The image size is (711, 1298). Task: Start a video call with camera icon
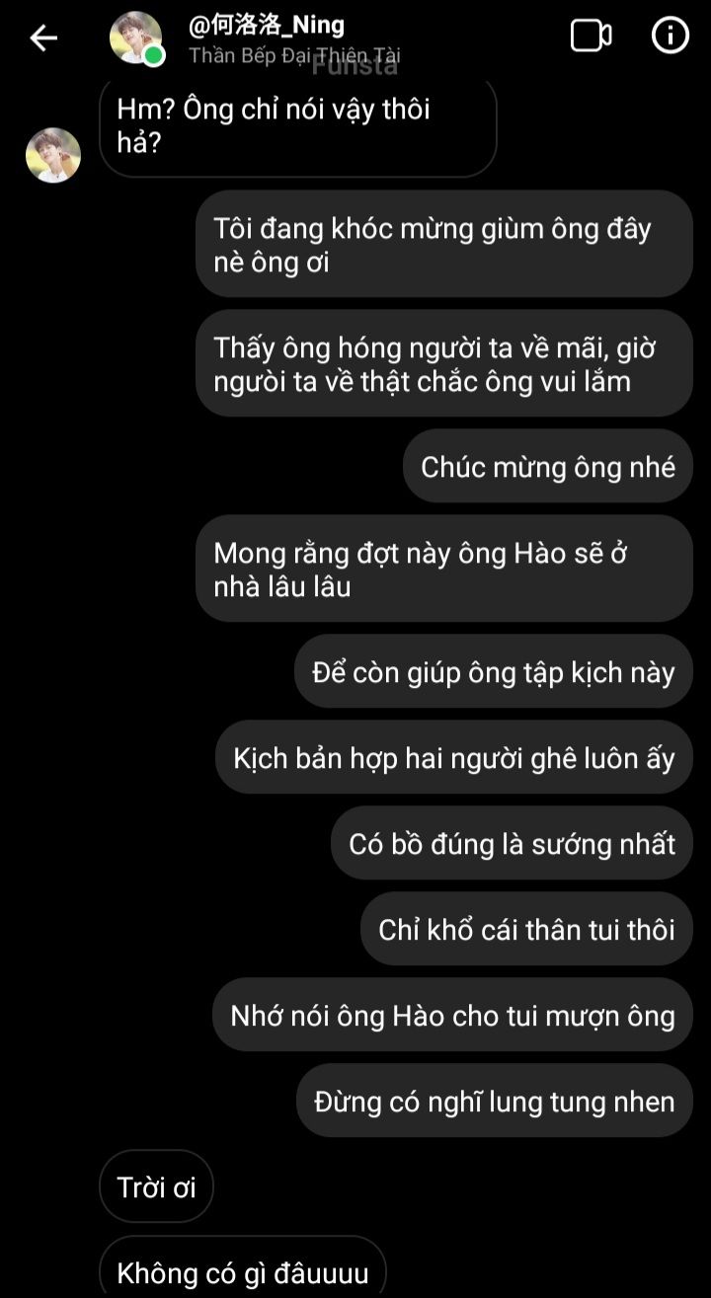tap(591, 37)
